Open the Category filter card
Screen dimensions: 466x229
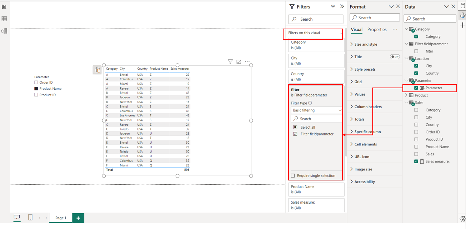(x=316, y=45)
